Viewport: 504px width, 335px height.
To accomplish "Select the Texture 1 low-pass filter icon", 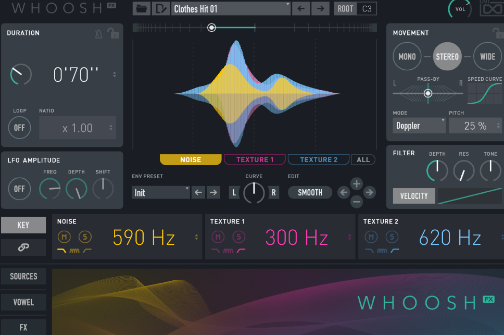I will 216,251.
